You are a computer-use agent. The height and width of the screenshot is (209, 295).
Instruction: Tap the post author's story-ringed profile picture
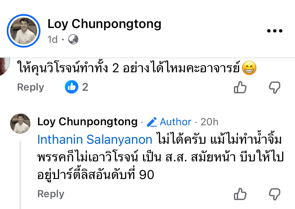(x=24, y=31)
